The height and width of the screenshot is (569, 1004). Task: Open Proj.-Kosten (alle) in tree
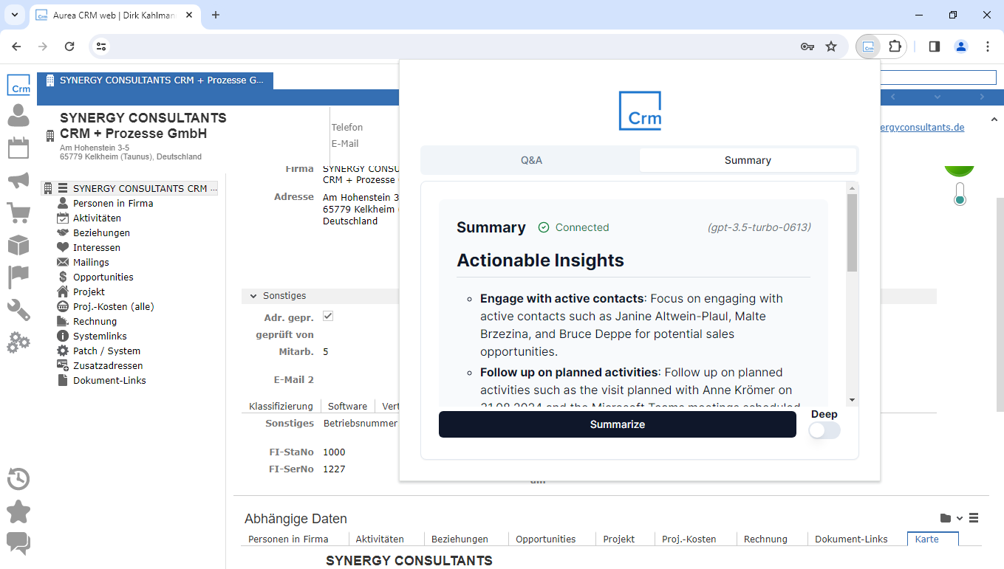tap(113, 306)
